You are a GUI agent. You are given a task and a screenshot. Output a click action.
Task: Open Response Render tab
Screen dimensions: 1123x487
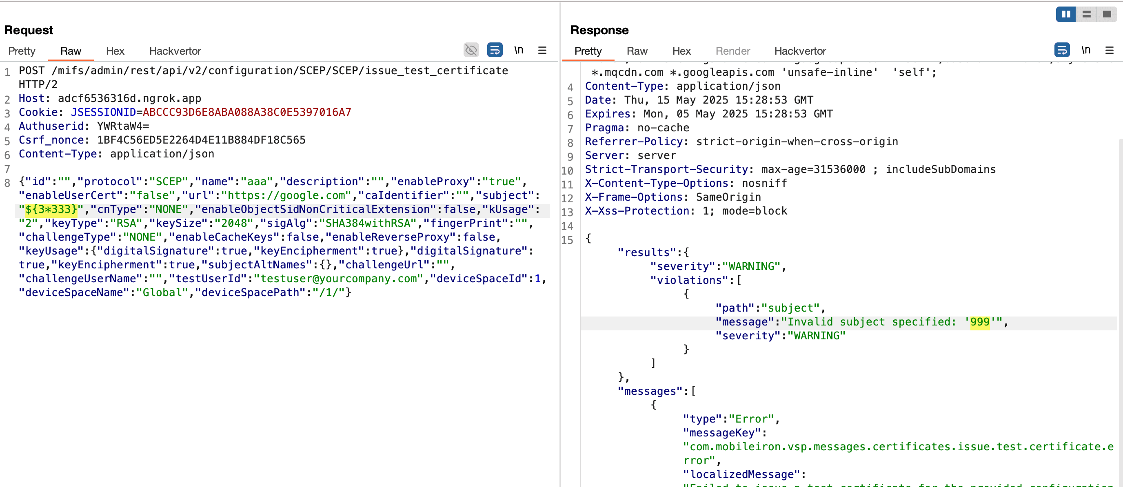(732, 51)
